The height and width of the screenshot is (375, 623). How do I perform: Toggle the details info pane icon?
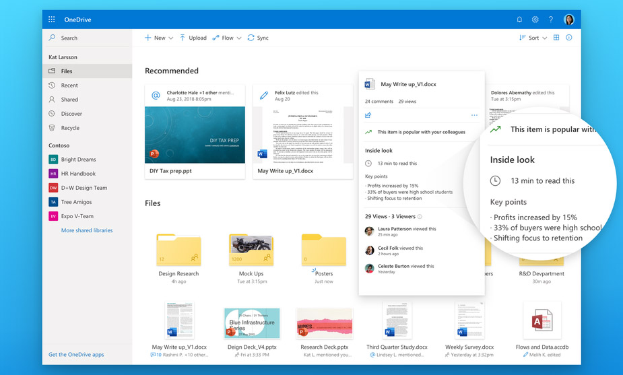click(569, 37)
